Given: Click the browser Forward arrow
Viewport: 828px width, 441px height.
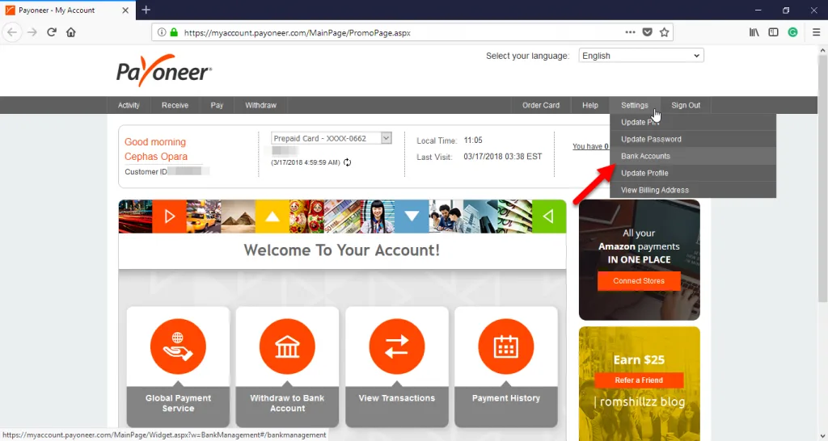Looking at the screenshot, I should [x=32, y=32].
